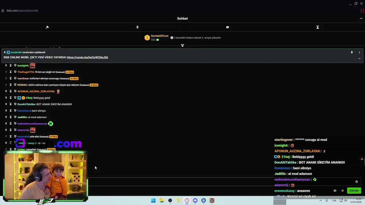Send message with Gönder button

[354, 191]
